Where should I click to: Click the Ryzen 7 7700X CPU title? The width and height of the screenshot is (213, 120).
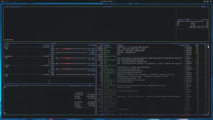point(184,20)
